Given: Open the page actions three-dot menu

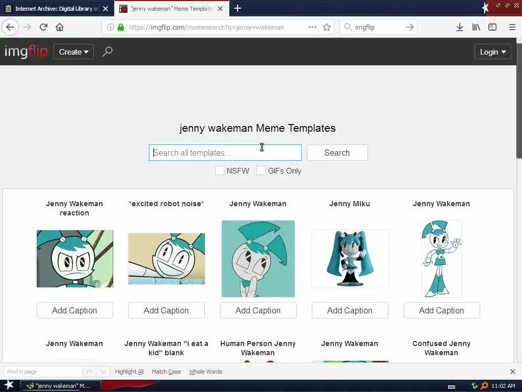Looking at the screenshot, I should click(x=312, y=28).
